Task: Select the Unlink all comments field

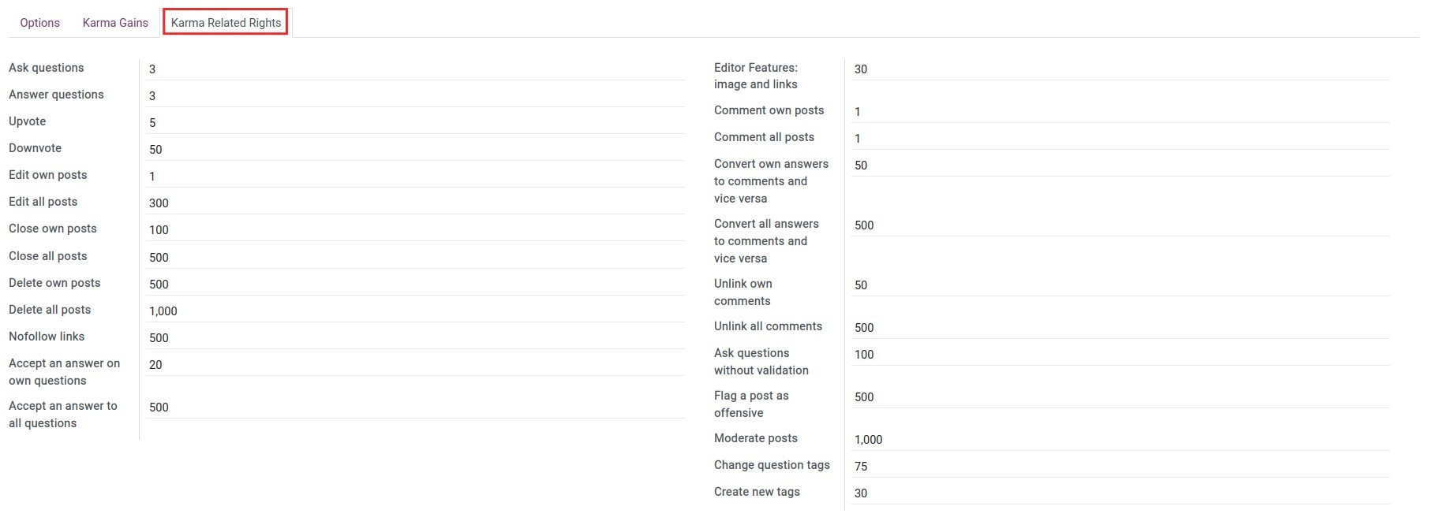Action: point(1120,328)
